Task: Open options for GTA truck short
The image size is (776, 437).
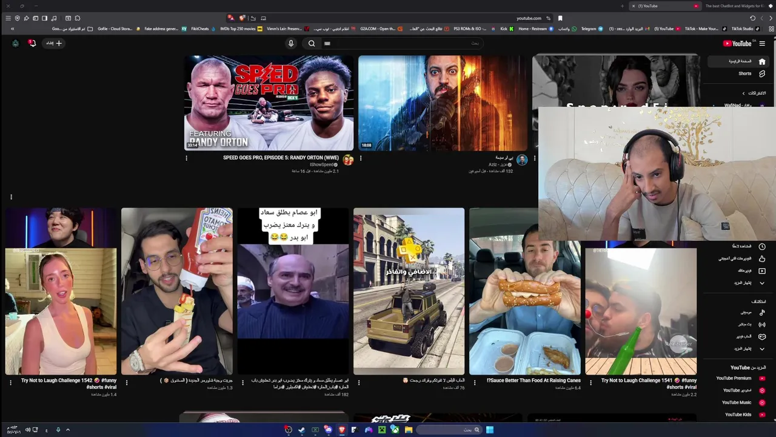Action: pyautogui.click(x=358, y=383)
